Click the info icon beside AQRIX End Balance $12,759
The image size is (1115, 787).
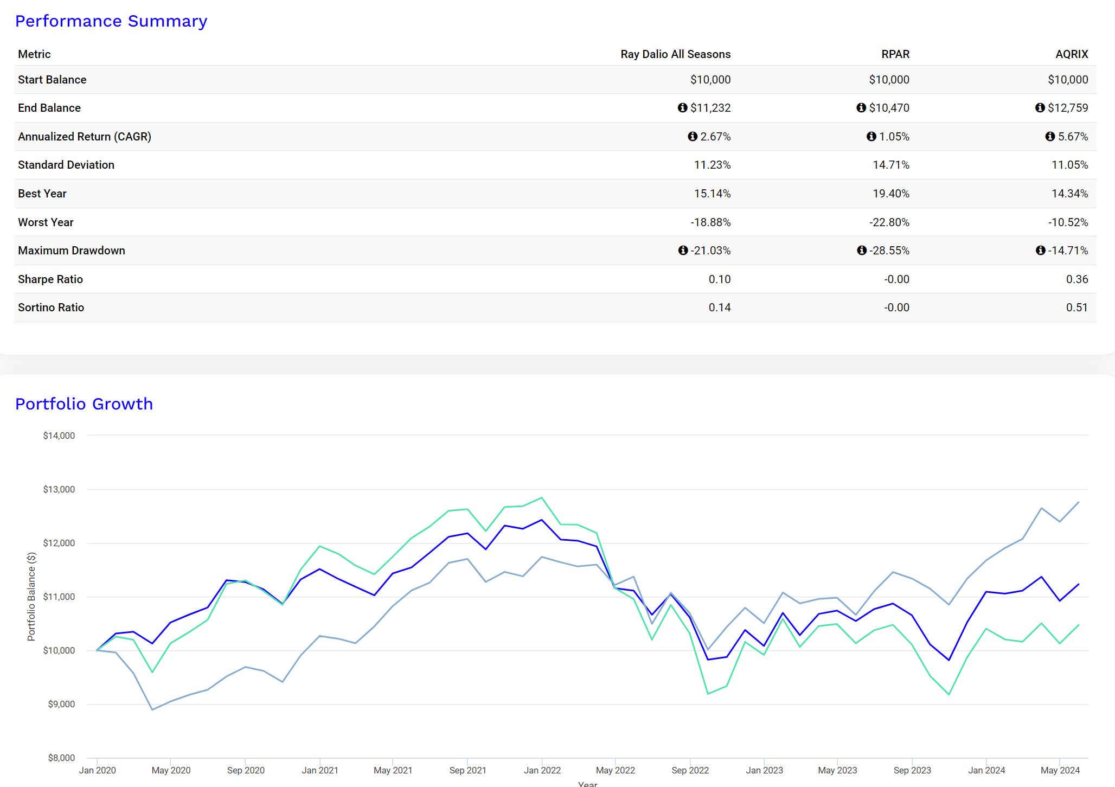[x=1040, y=107]
